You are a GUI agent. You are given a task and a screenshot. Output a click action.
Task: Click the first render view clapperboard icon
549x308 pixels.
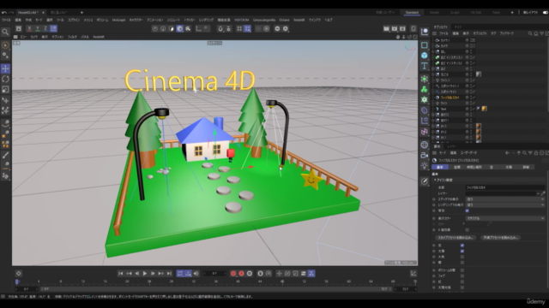(x=387, y=28)
